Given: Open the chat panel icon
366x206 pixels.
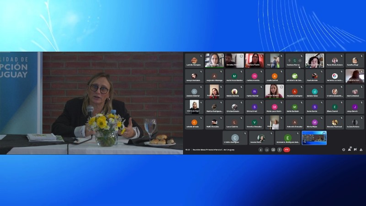Looking at the screenshot, I should [x=355, y=150].
